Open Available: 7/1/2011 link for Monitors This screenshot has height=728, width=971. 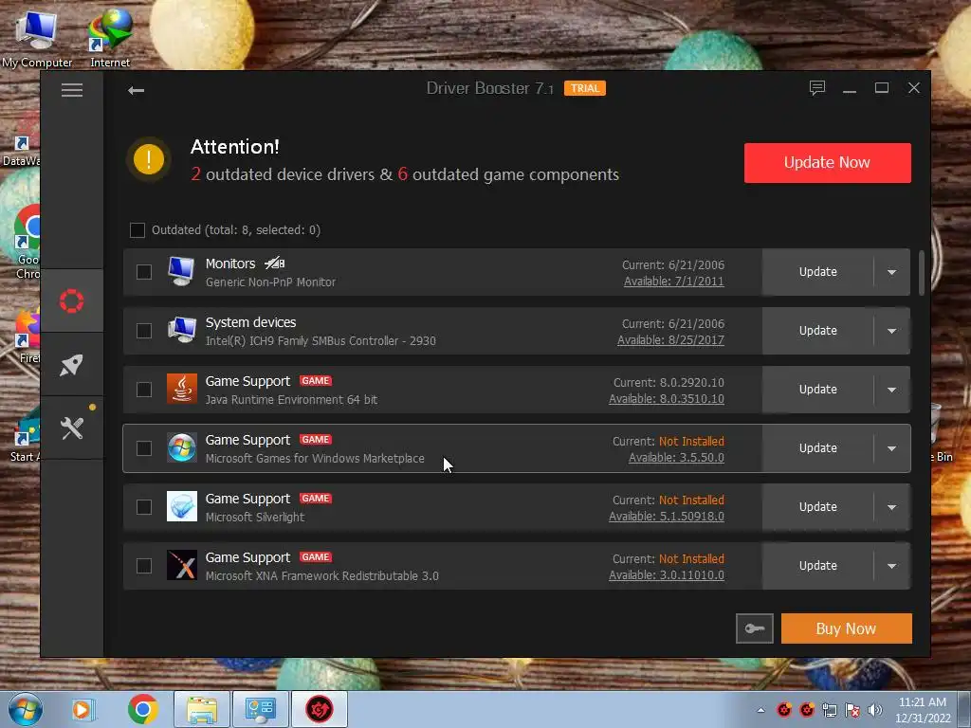[674, 281]
